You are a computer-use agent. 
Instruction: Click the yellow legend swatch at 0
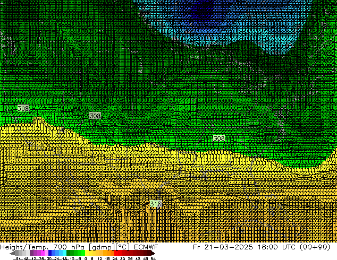87,253
